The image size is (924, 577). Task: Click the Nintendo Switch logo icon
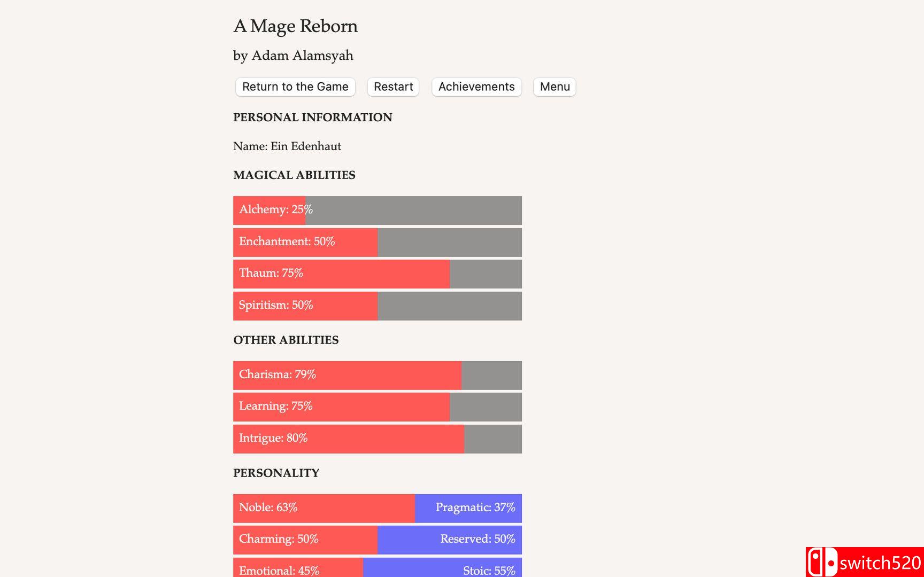pos(822,562)
